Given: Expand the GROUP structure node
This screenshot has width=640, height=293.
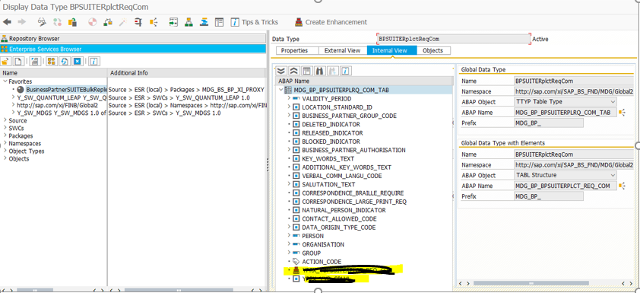Looking at the screenshot, I should click(289, 253).
